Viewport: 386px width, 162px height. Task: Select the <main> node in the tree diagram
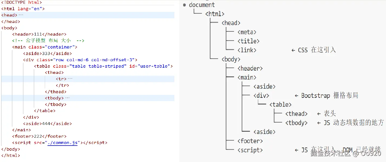tap(247, 77)
